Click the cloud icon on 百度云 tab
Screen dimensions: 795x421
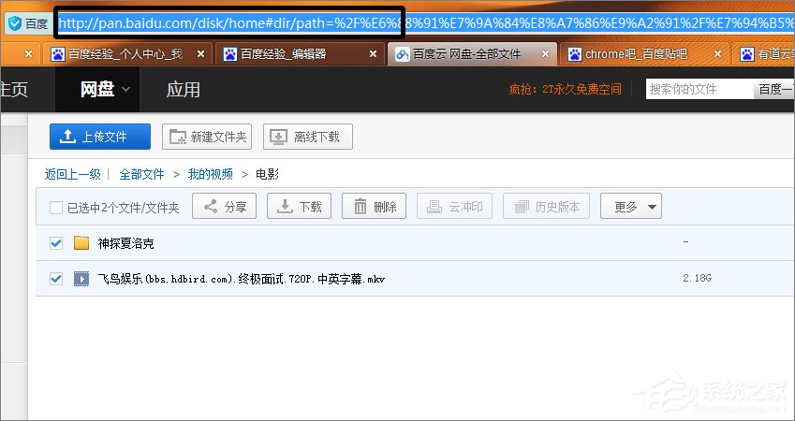tap(402, 54)
